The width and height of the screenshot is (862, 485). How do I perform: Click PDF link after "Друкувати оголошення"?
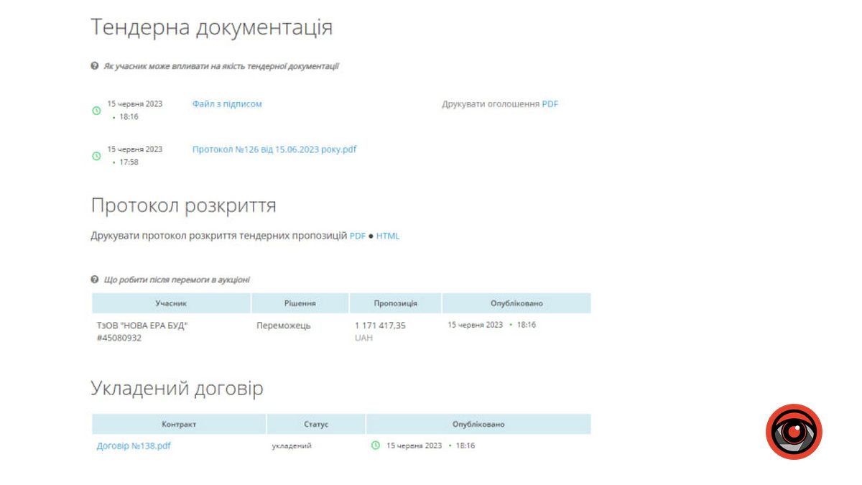point(550,103)
